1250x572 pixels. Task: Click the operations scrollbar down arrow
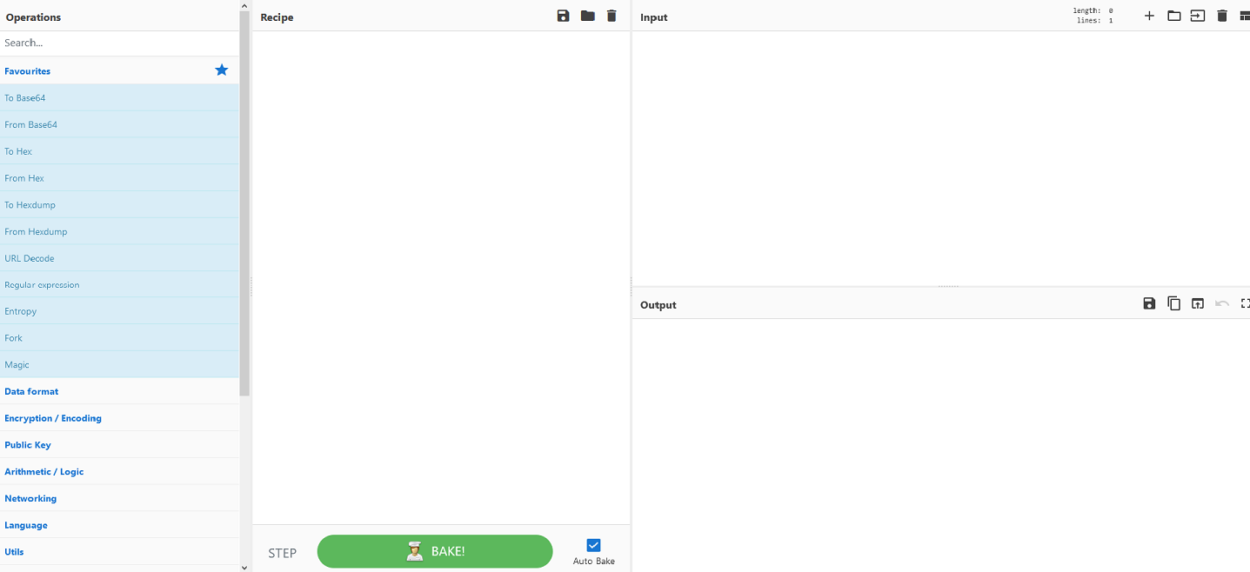pyautogui.click(x=244, y=567)
